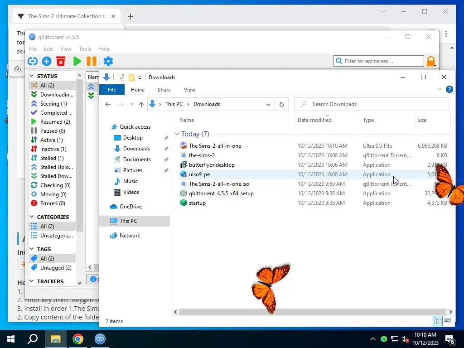Collapse the STATUS section
Screen dimensions: 464x348
click(x=32, y=76)
